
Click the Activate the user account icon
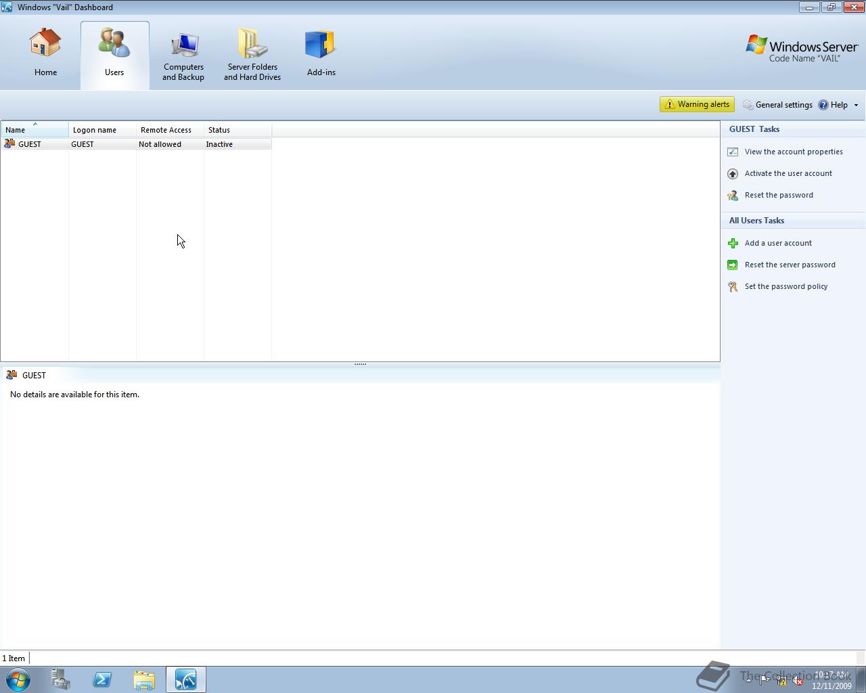coord(733,173)
